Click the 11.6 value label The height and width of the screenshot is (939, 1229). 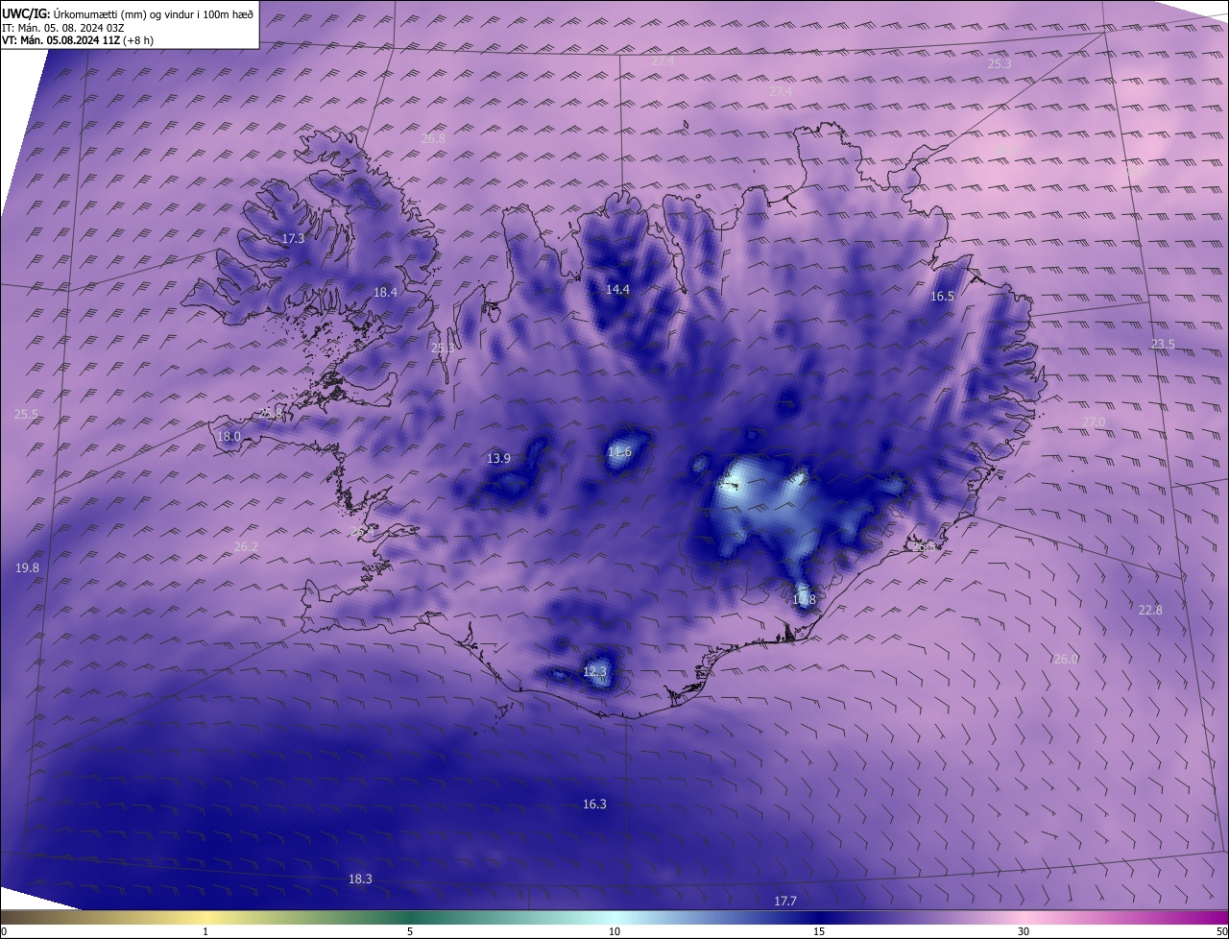pyautogui.click(x=619, y=451)
